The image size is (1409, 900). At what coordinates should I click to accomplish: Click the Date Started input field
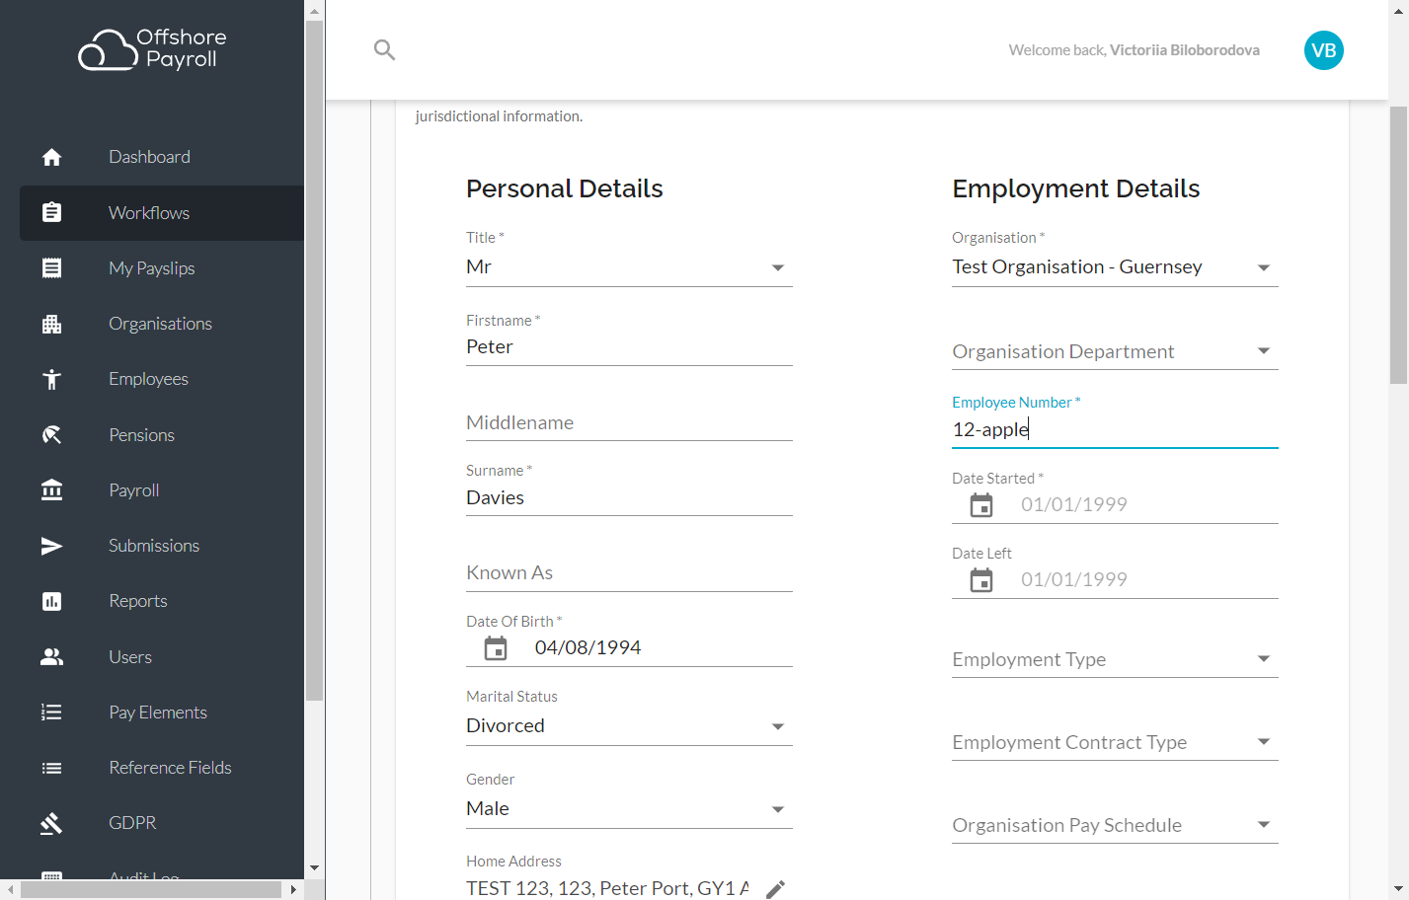(1149, 505)
